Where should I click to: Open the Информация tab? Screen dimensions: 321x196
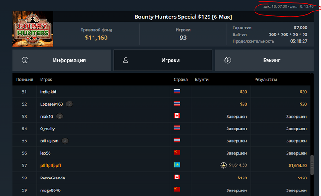click(x=69, y=60)
